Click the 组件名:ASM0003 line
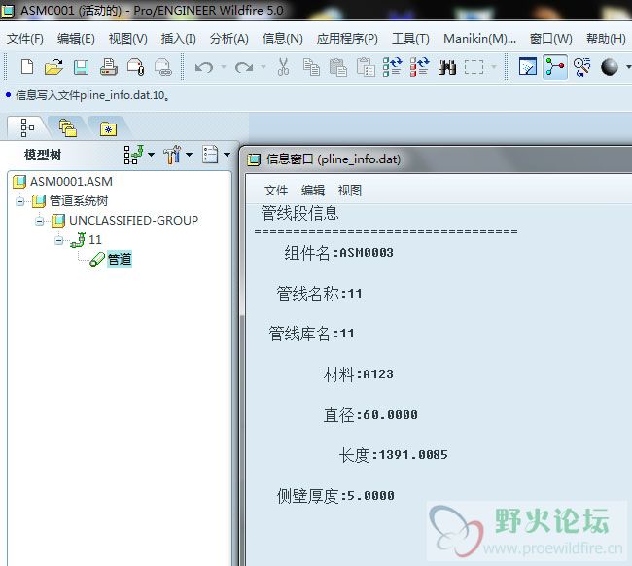 tap(338, 253)
